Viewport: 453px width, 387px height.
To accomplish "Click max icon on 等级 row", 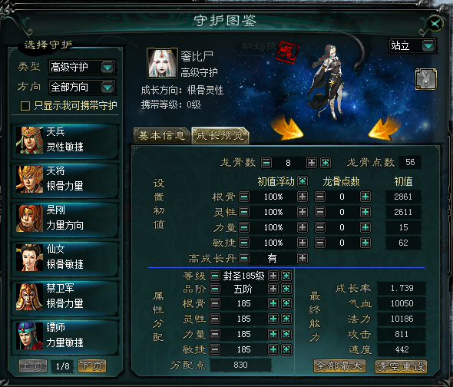I will tap(286, 276).
